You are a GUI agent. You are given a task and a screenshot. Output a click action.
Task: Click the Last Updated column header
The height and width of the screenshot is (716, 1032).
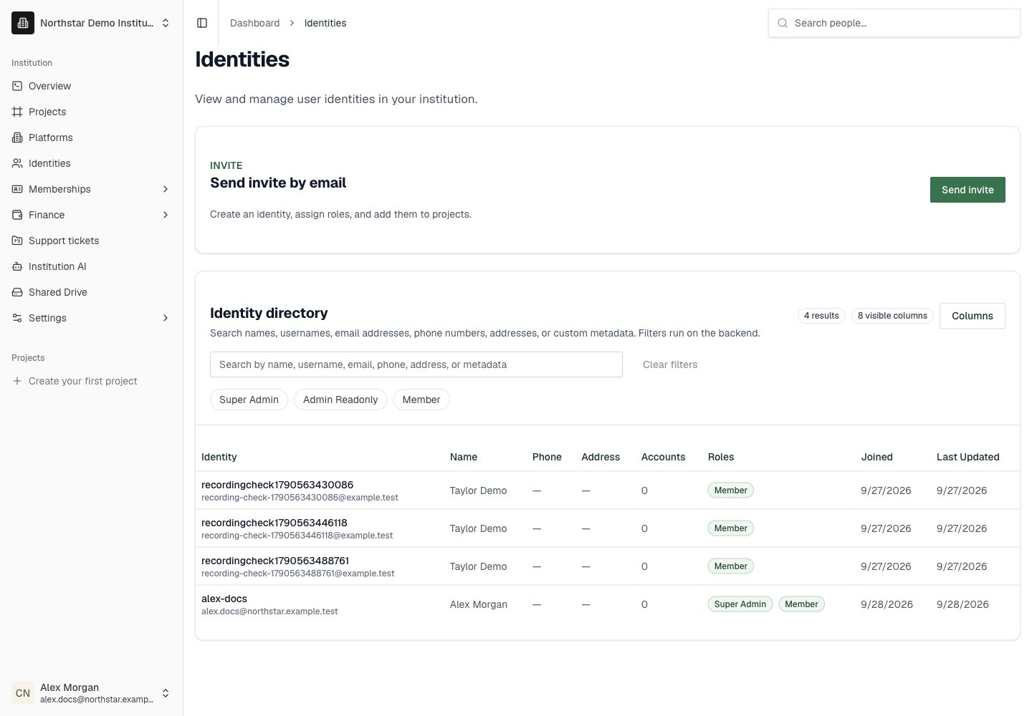coord(967,457)
